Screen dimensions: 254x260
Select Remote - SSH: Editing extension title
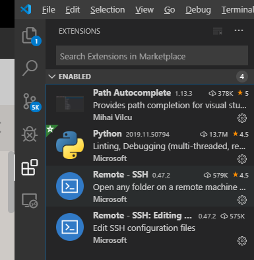click(143, 216)
